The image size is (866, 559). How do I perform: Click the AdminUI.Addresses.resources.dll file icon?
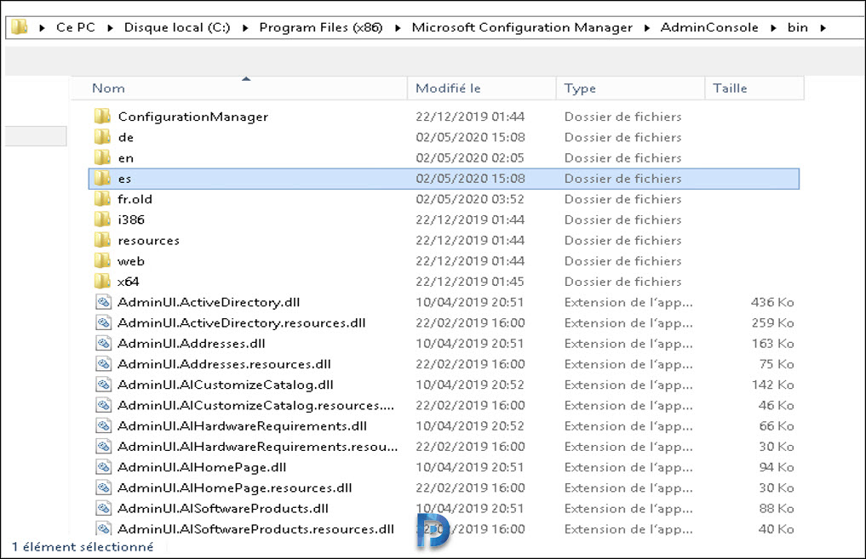pos(103,363)
